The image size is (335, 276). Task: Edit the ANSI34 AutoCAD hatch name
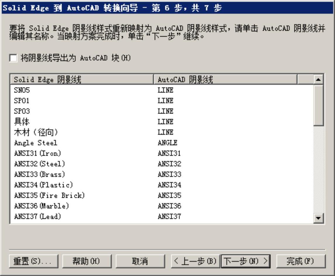[169, 185]
